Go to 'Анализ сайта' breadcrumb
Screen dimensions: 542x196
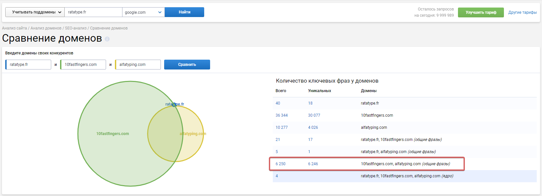click(14, 28)
